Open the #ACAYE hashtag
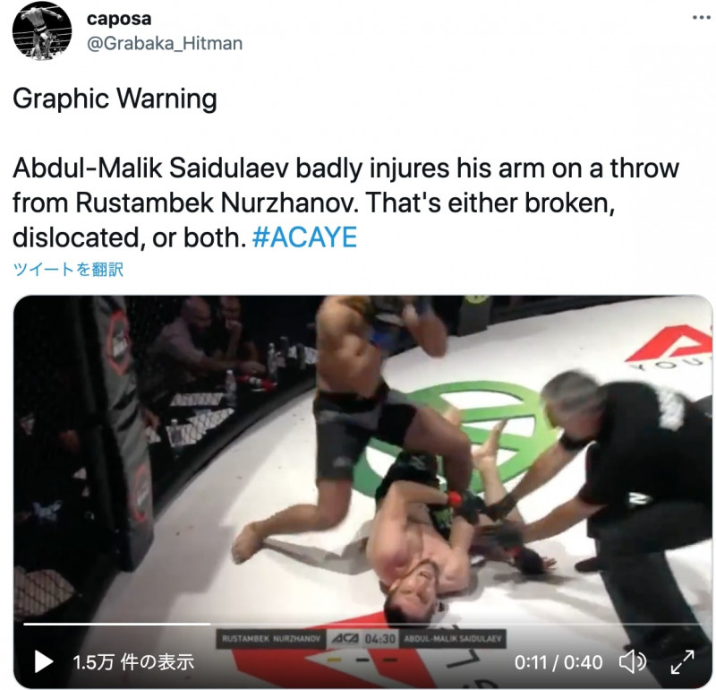The height and width of the screenshot is (690, 716). click(x=304, y=237)
